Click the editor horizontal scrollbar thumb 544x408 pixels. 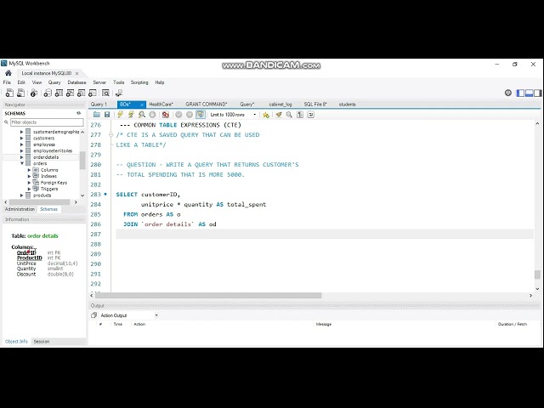[x=208, y=296]
